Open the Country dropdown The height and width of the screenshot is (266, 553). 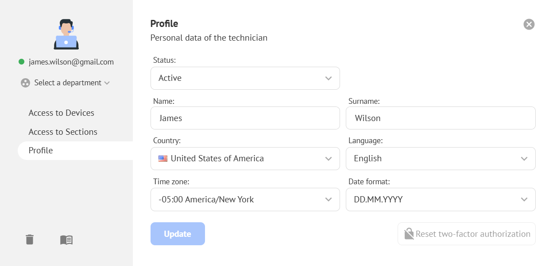245,159
